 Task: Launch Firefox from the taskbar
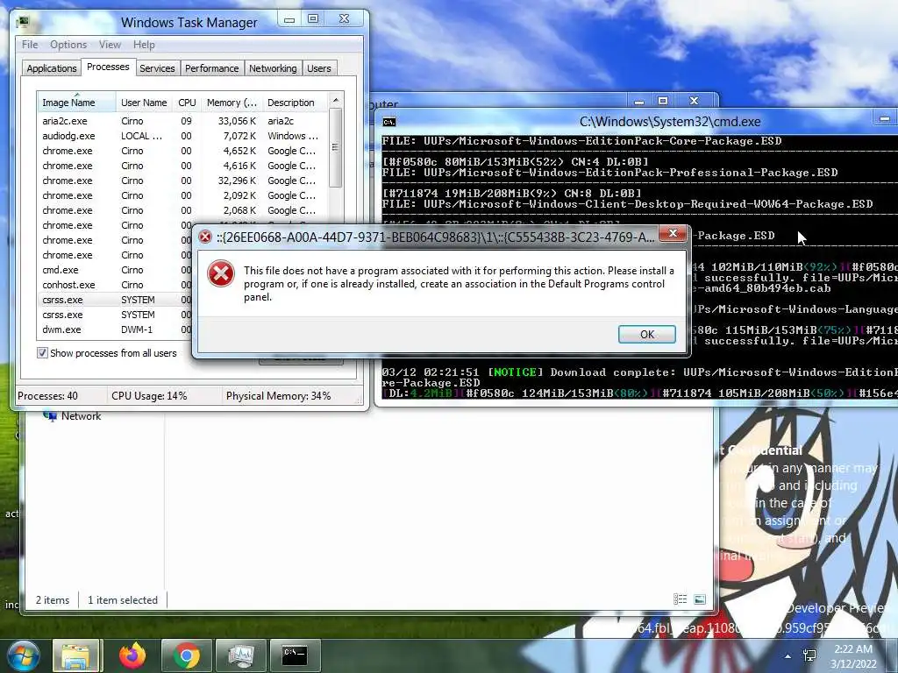[x=132, y=655]
